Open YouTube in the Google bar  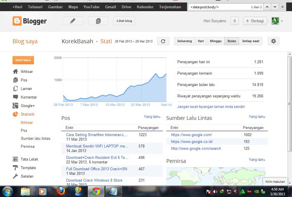pyautogui.click(x=92, y=7)
